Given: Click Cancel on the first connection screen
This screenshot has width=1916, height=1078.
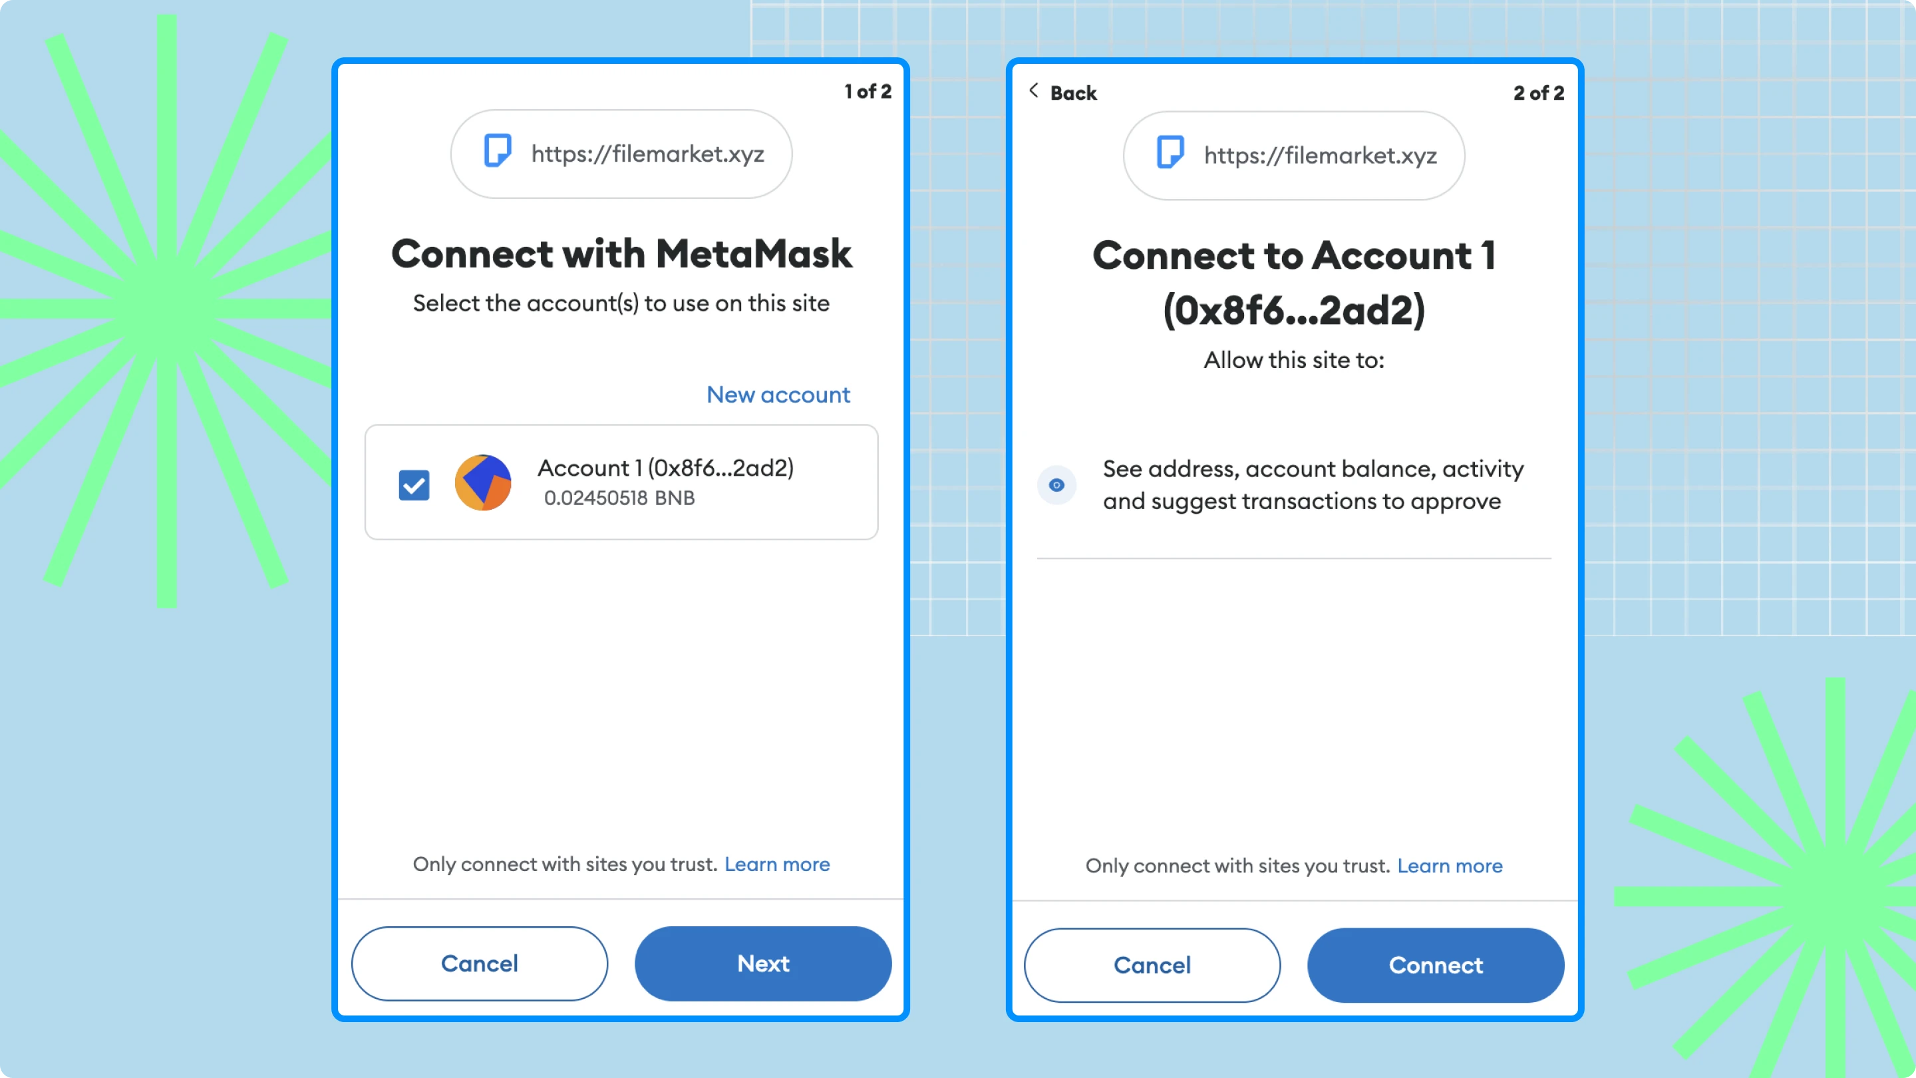Looking at the screenshot, I should 479,962.
